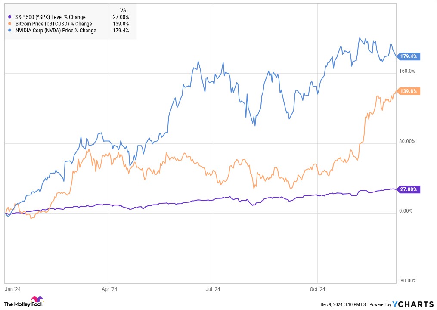437x310 pixels.
Task: Click the 179.4% NVIDIA end-value tag
Action: tap(408, 56)
